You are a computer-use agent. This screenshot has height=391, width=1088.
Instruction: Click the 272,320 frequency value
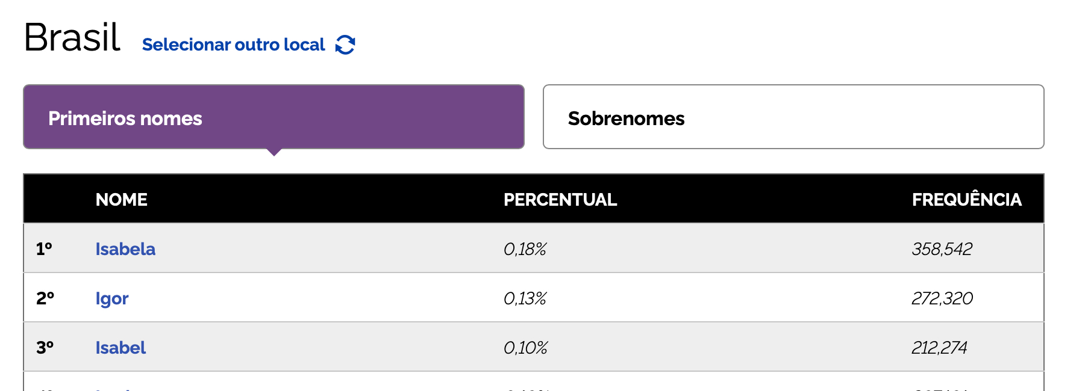click(x=942, y=298)
